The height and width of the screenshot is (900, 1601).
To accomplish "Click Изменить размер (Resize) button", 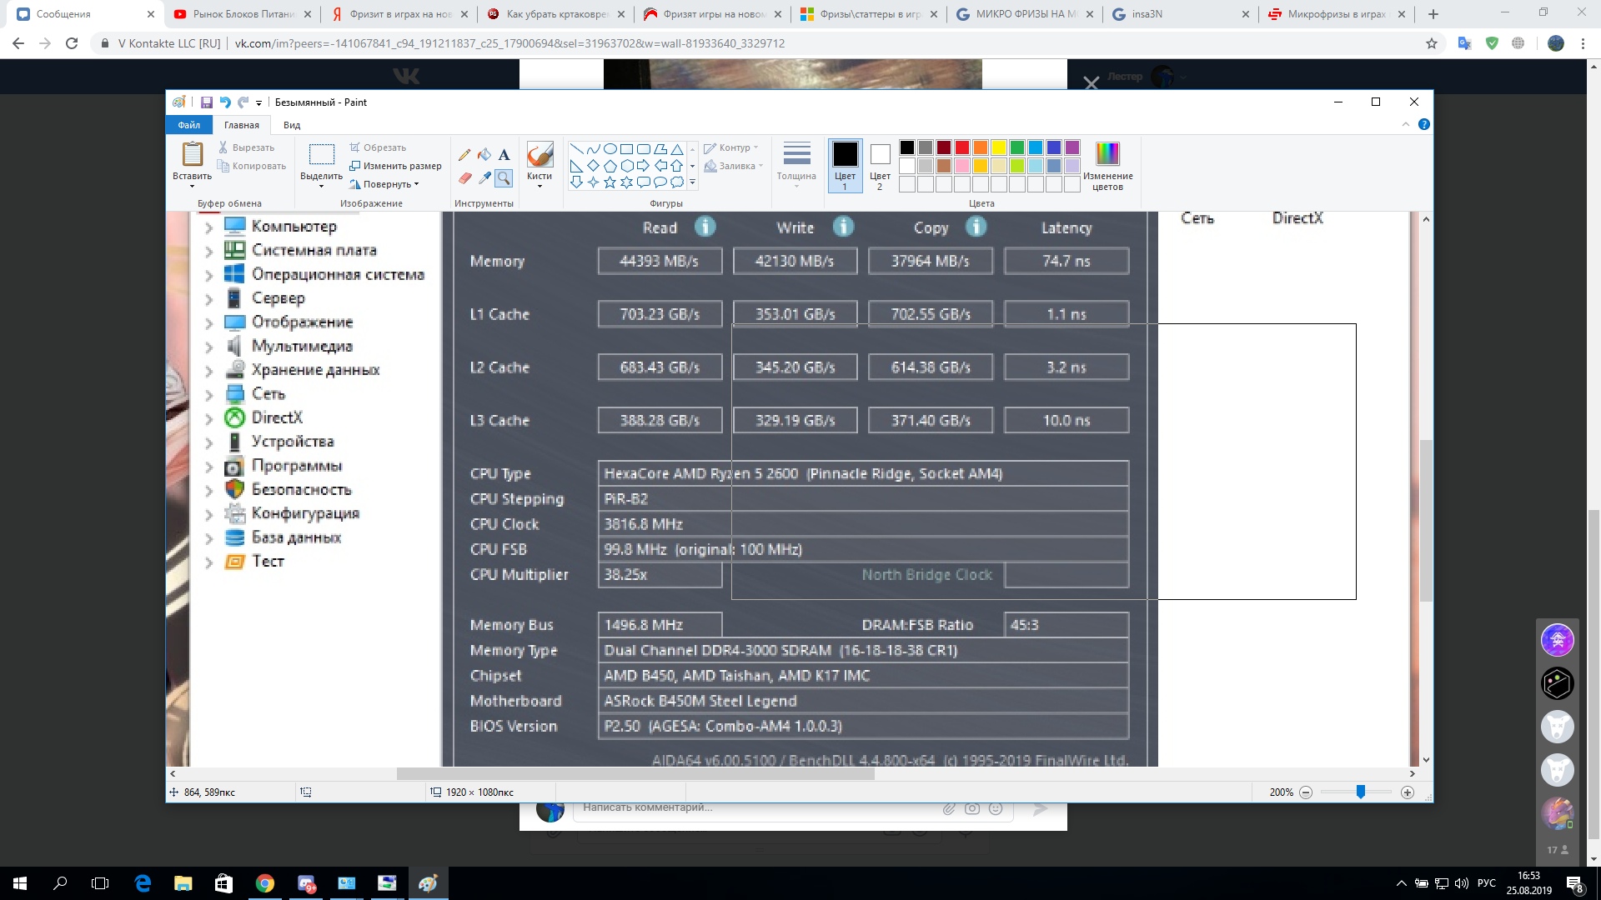I will coord(396,166).
